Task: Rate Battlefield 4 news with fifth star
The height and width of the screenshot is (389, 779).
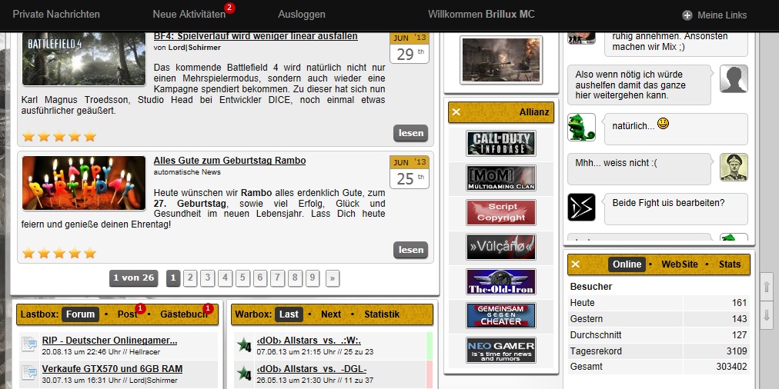Action: (90, 136)
